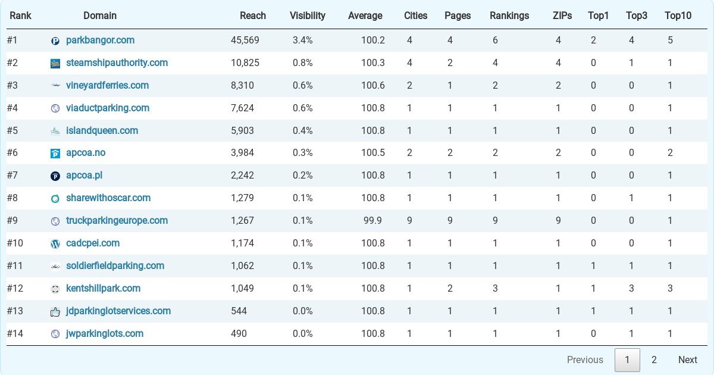Screen dimensions: 714x375
Task: Click the parkbangor.com favicon icon
Action: coord(55,41)
